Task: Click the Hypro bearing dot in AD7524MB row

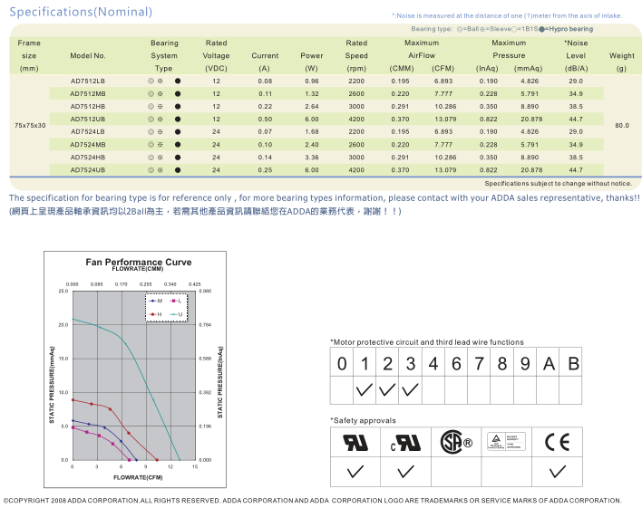Action: [178, 145]
